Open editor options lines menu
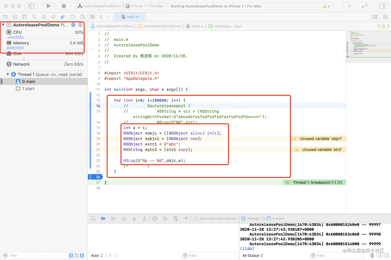Viewport: 391px width, 260px height. pos(374,17)
